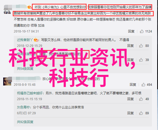Click thumbs-up on reply with 80 likes
158x130 pixels.
[x=141, y=46]
